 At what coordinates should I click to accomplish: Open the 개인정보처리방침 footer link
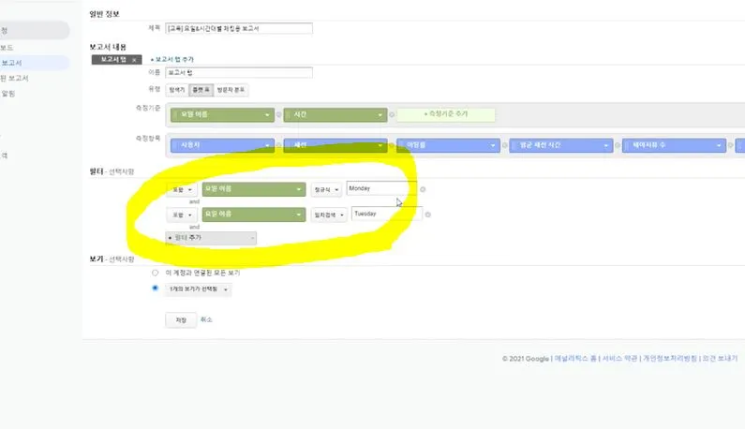[x=670, y=358]
